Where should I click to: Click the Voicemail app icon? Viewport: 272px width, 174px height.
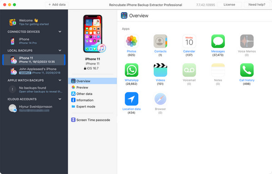(189, 70)
